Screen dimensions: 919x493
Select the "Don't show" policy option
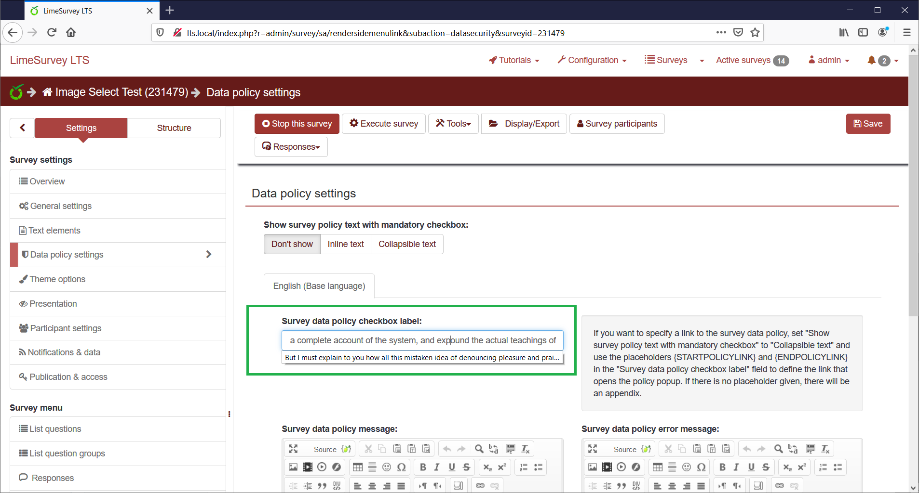(292, 244)
